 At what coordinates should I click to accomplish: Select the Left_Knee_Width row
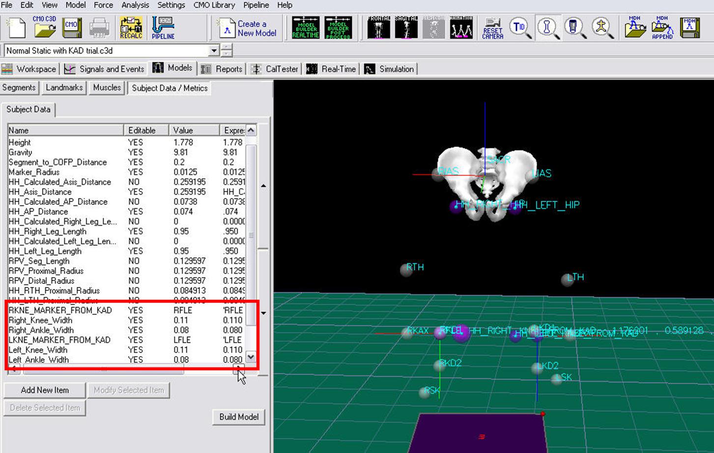tap(126, 349)
